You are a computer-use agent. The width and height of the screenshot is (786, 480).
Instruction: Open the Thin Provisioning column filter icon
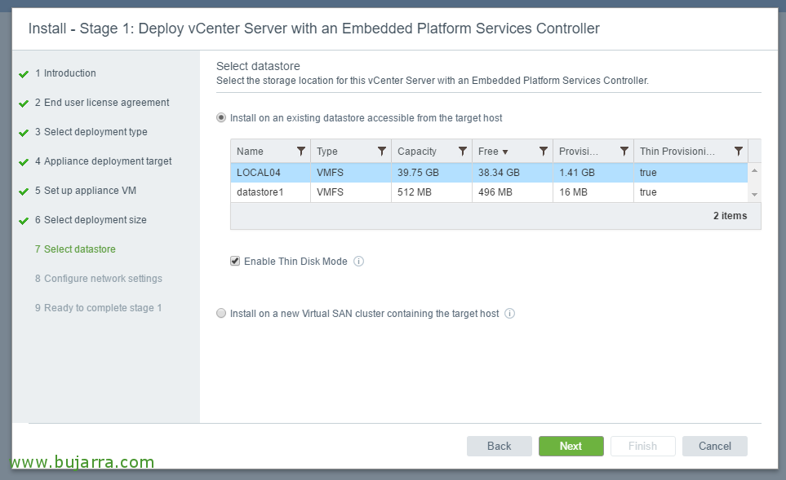[739, 151]
